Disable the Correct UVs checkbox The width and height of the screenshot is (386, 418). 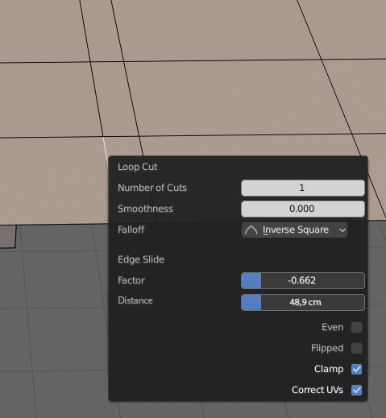click(356, 390)
